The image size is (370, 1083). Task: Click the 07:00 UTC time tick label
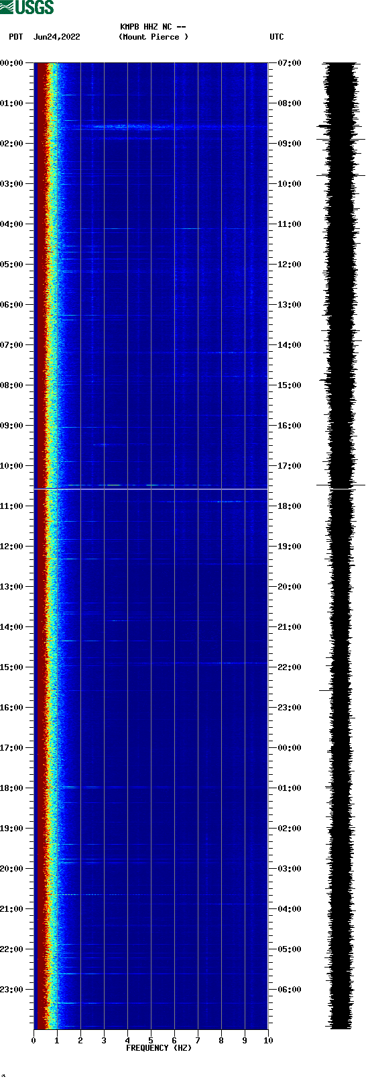290,63
